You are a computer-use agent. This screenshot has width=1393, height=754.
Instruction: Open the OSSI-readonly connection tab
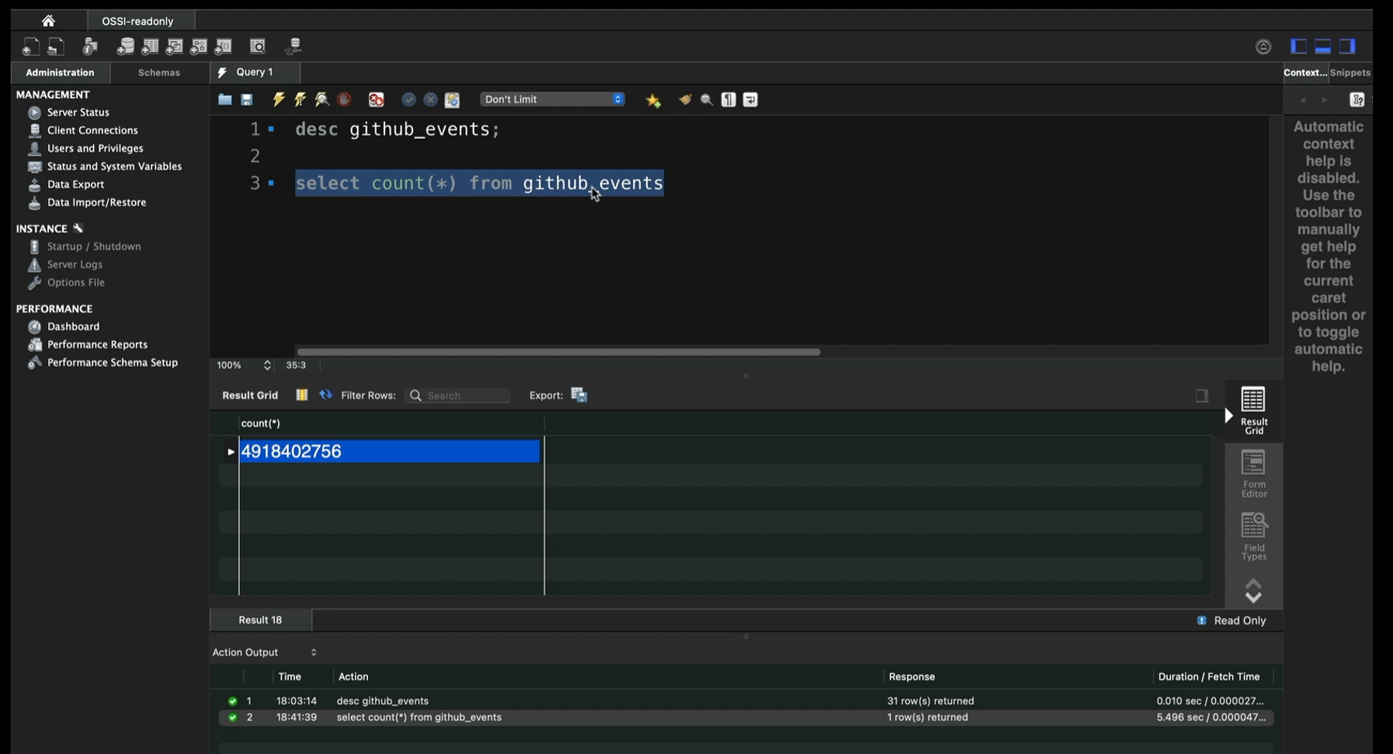click(x=137, y=21)
